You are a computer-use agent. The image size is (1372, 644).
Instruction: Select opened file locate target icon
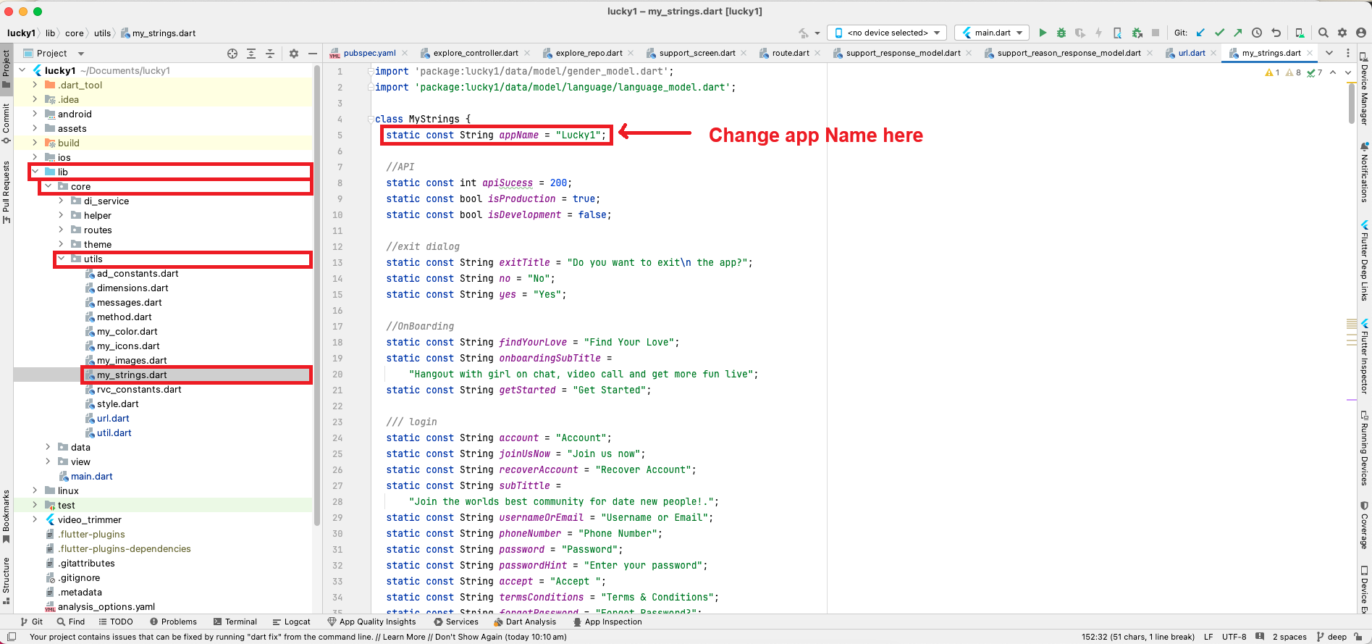pyautogui.click(x=232, y=54)
